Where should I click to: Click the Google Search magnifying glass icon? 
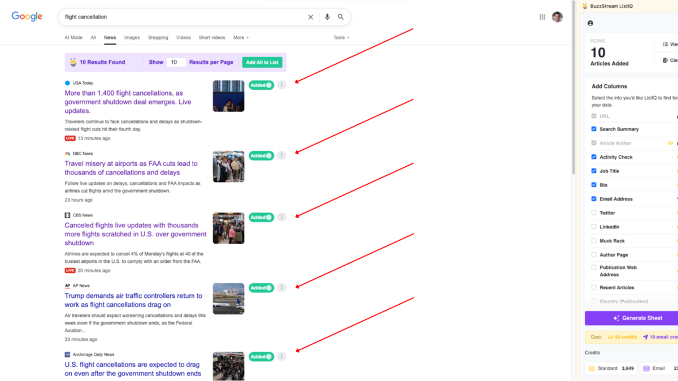(x=341, y=16)
